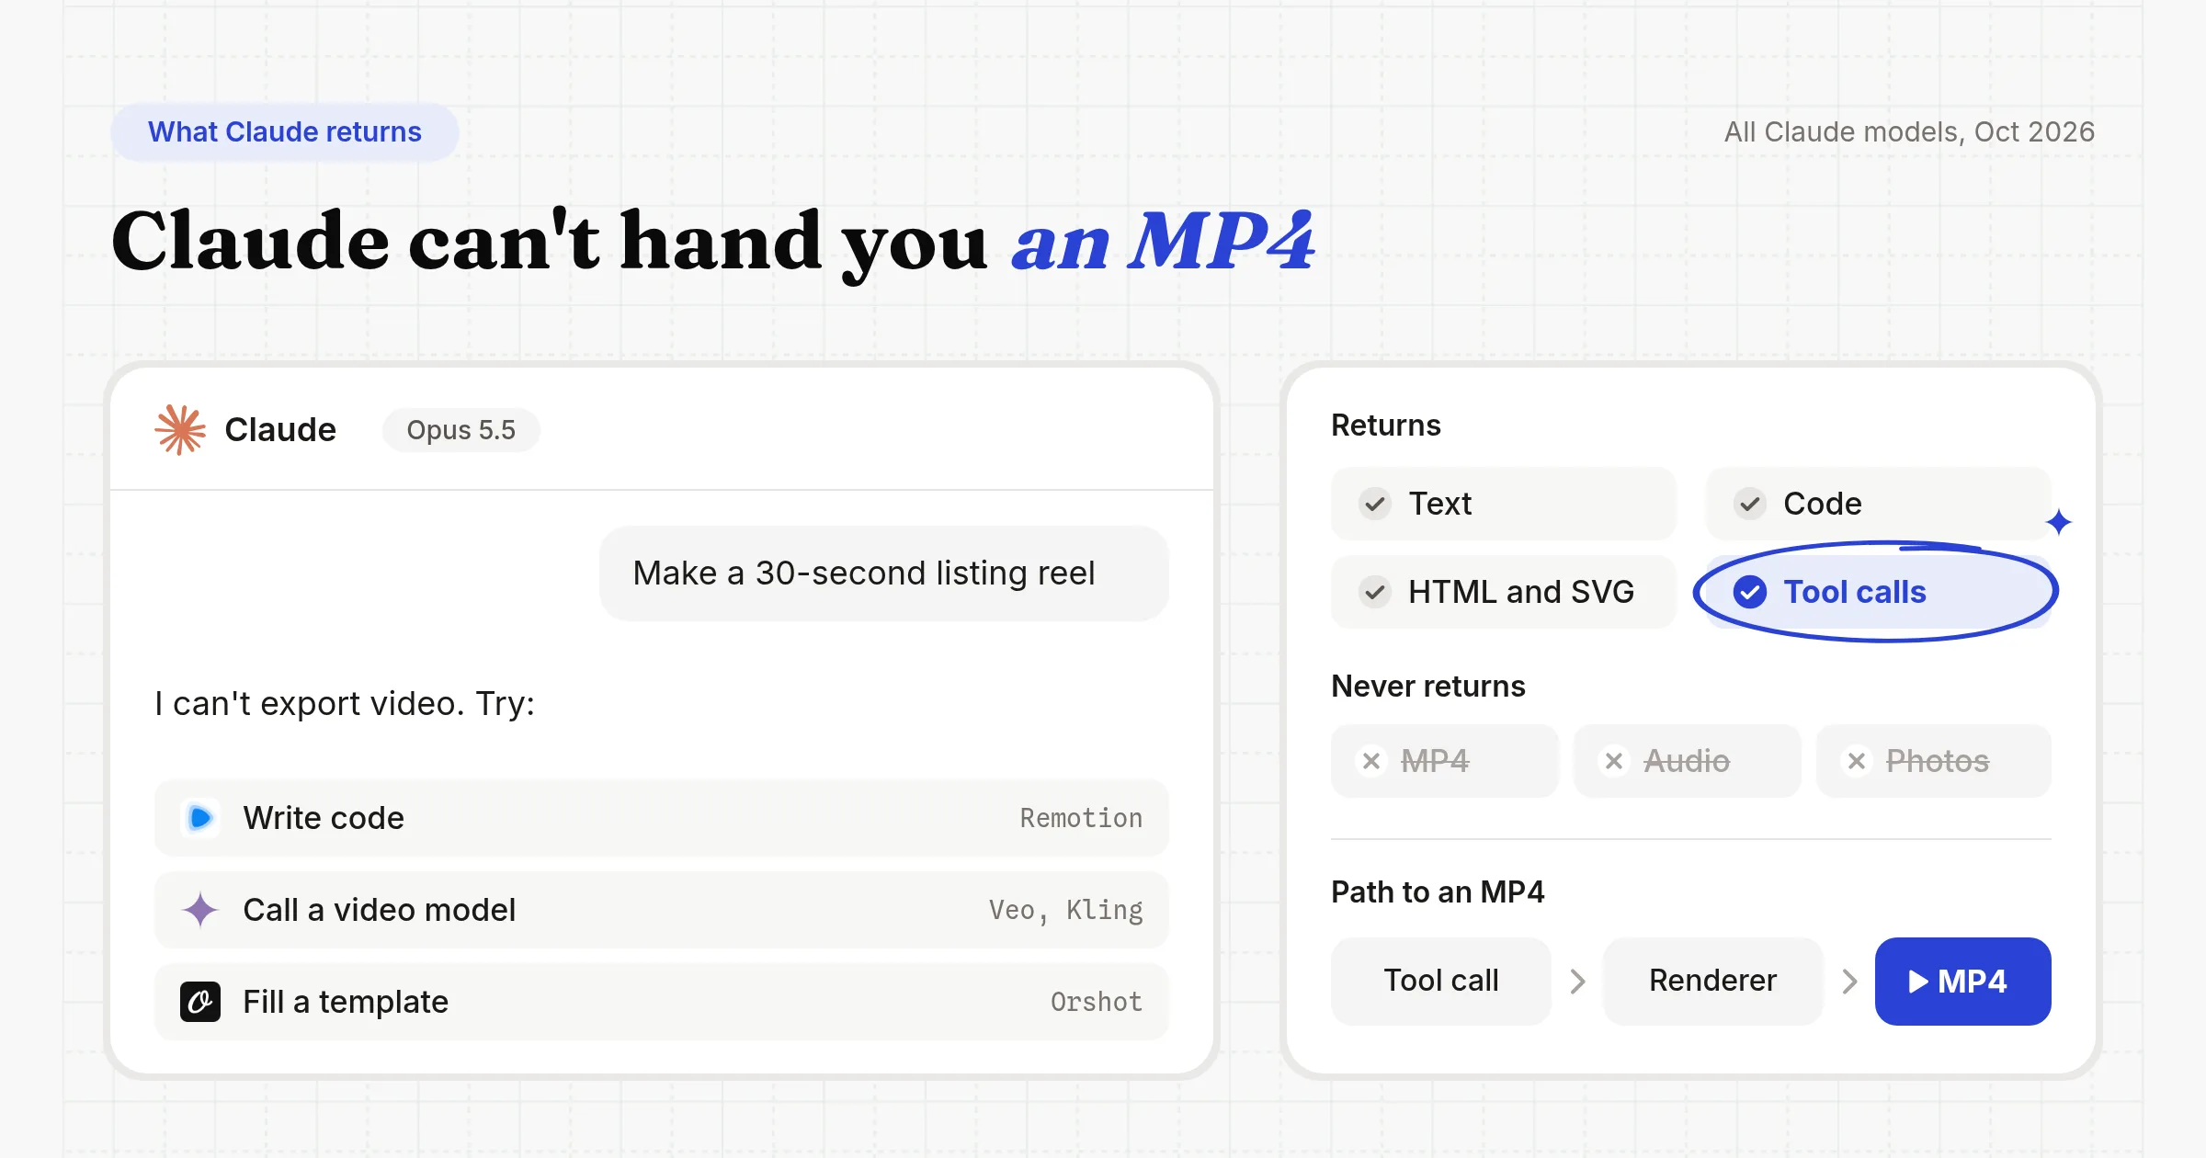Click the Renderer step button
2206x1158 pixels.
pos(1713,982)
